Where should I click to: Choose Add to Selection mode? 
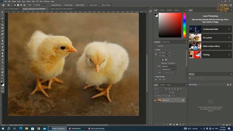click(x=18, y=5)
